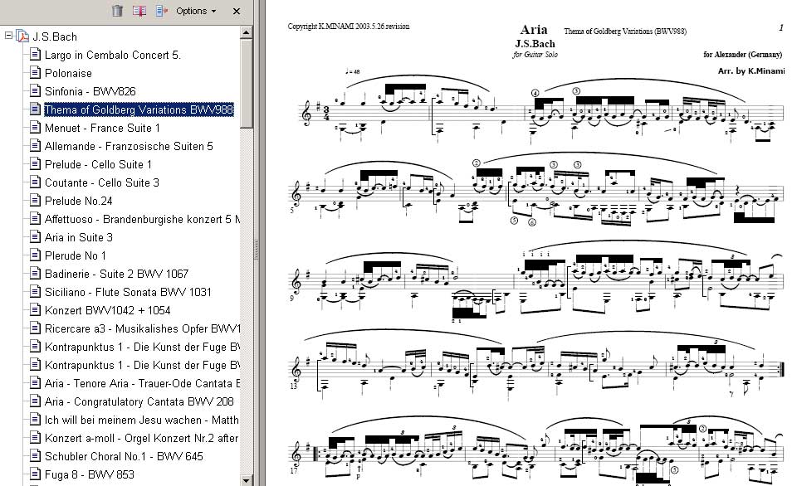The height and width of the screenshot is (486, 792).
Task: Click page icon next to Sinfonia - BWV826
Action: tap(35, 91)
